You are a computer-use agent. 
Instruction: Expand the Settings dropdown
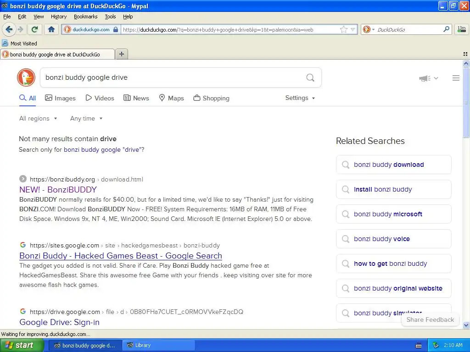pyautogui.click(x=300, y=98)
